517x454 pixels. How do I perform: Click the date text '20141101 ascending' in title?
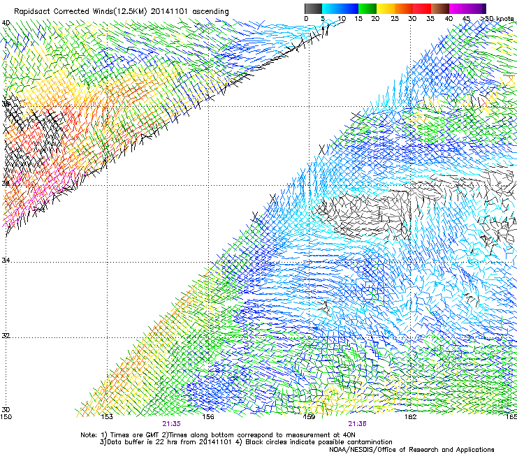(189, 12)
